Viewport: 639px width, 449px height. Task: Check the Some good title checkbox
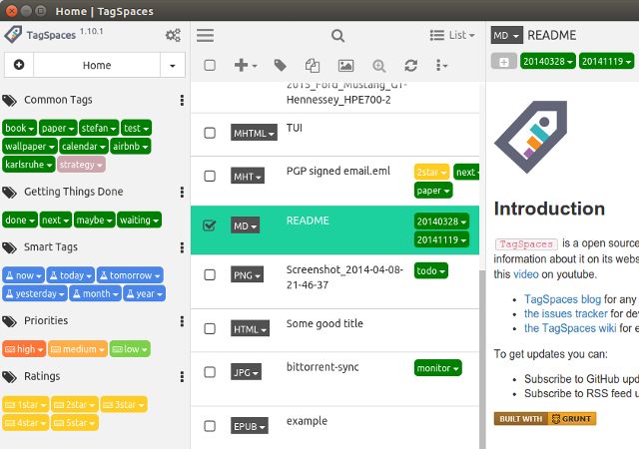coord(210,328)
